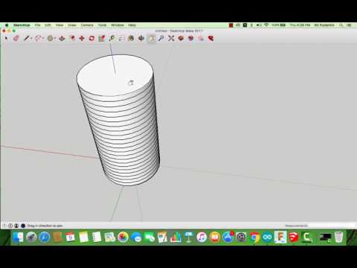Open the Apple menu
The width and height of the screenshot is (357, 268).
coord(7,25)
